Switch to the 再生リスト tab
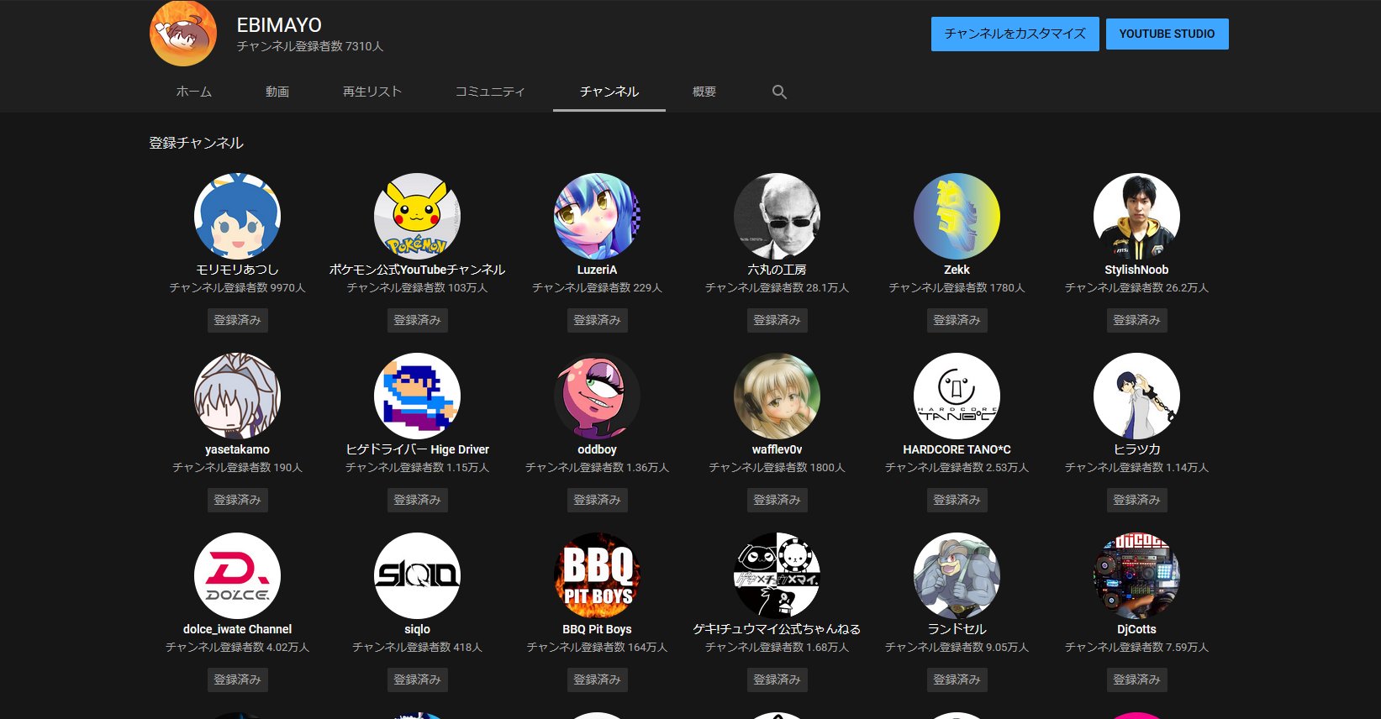 [372, 92]
